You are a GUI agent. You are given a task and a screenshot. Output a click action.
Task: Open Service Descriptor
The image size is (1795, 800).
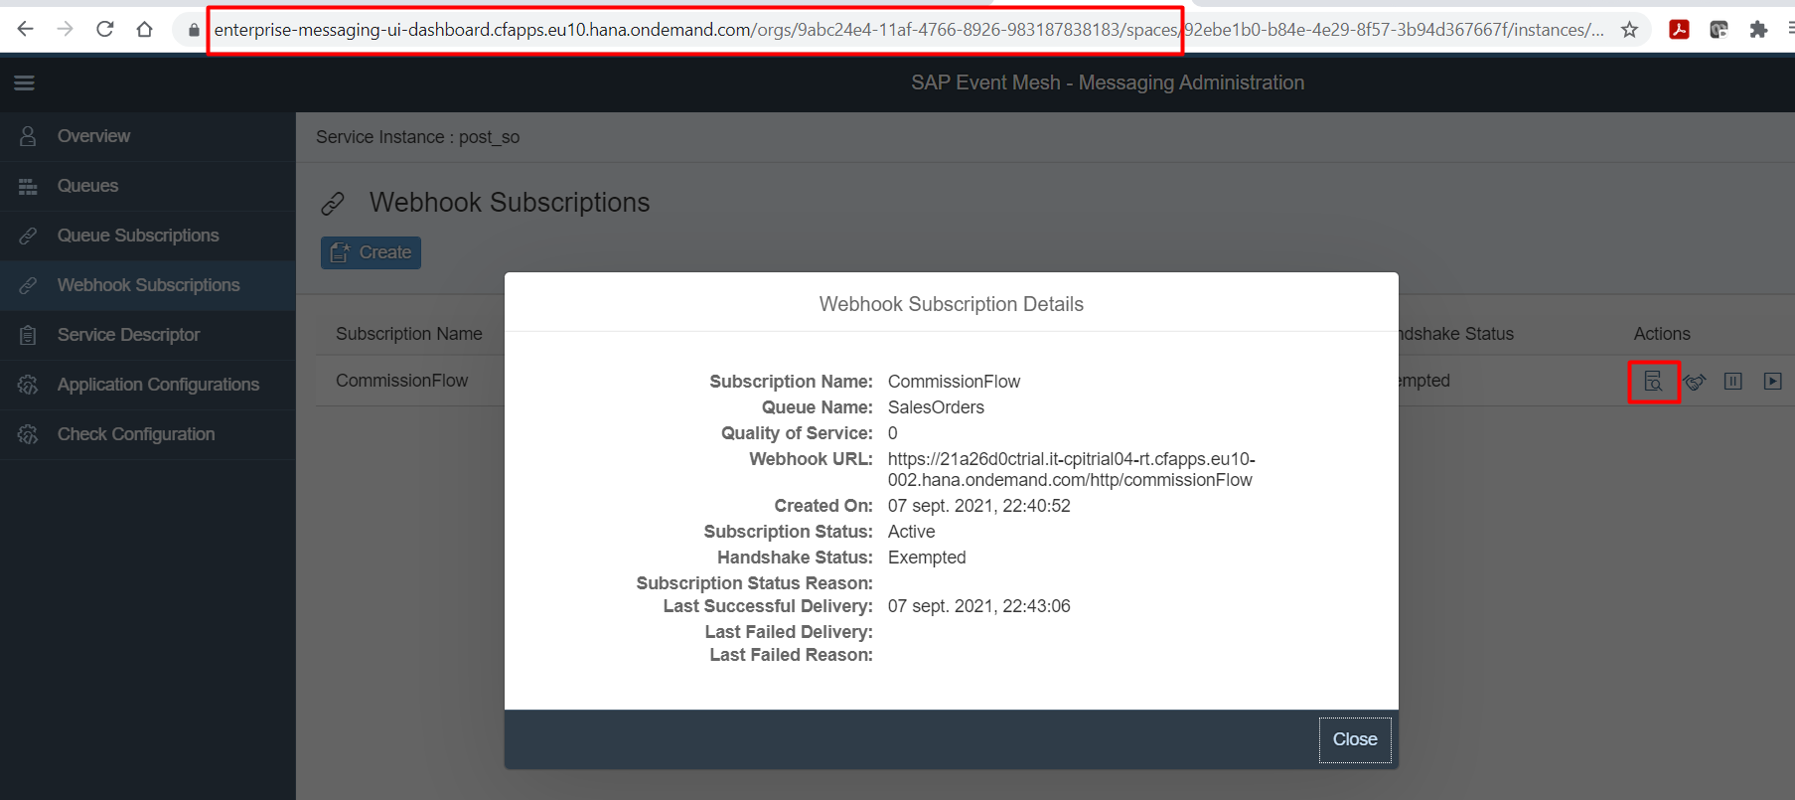tap(148, 335)
